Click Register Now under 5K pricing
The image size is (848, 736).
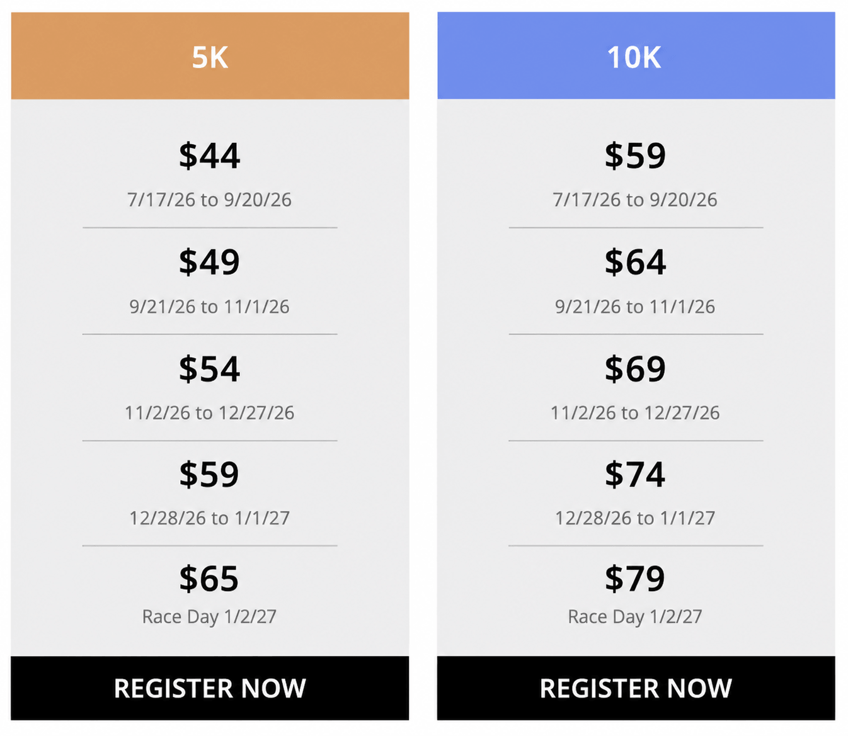tap(210, 688)
